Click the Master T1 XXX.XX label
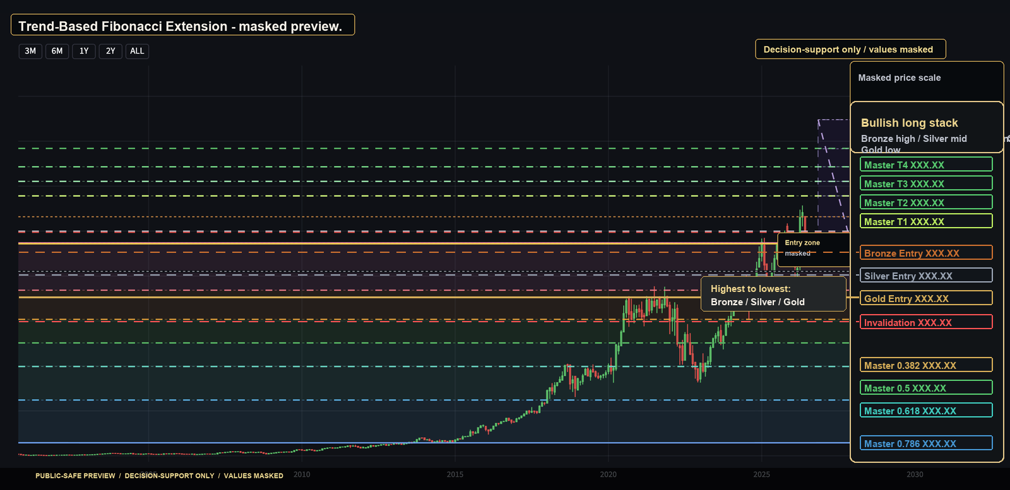Viewport: 1010px width, 490px height. [x=926, y=221]
